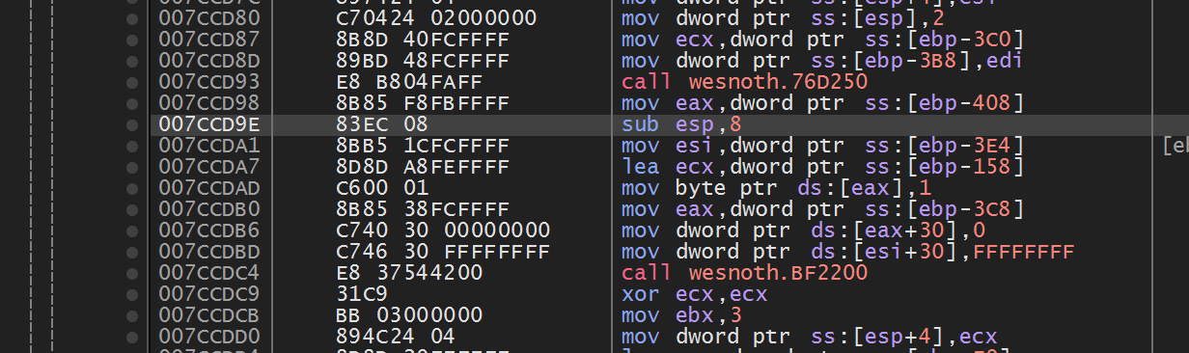The width and height of the screenshot is (1189, 353).
Task: Toggle breakpoint dot at address 007CCDC9
Action: (x=132, y=294)
